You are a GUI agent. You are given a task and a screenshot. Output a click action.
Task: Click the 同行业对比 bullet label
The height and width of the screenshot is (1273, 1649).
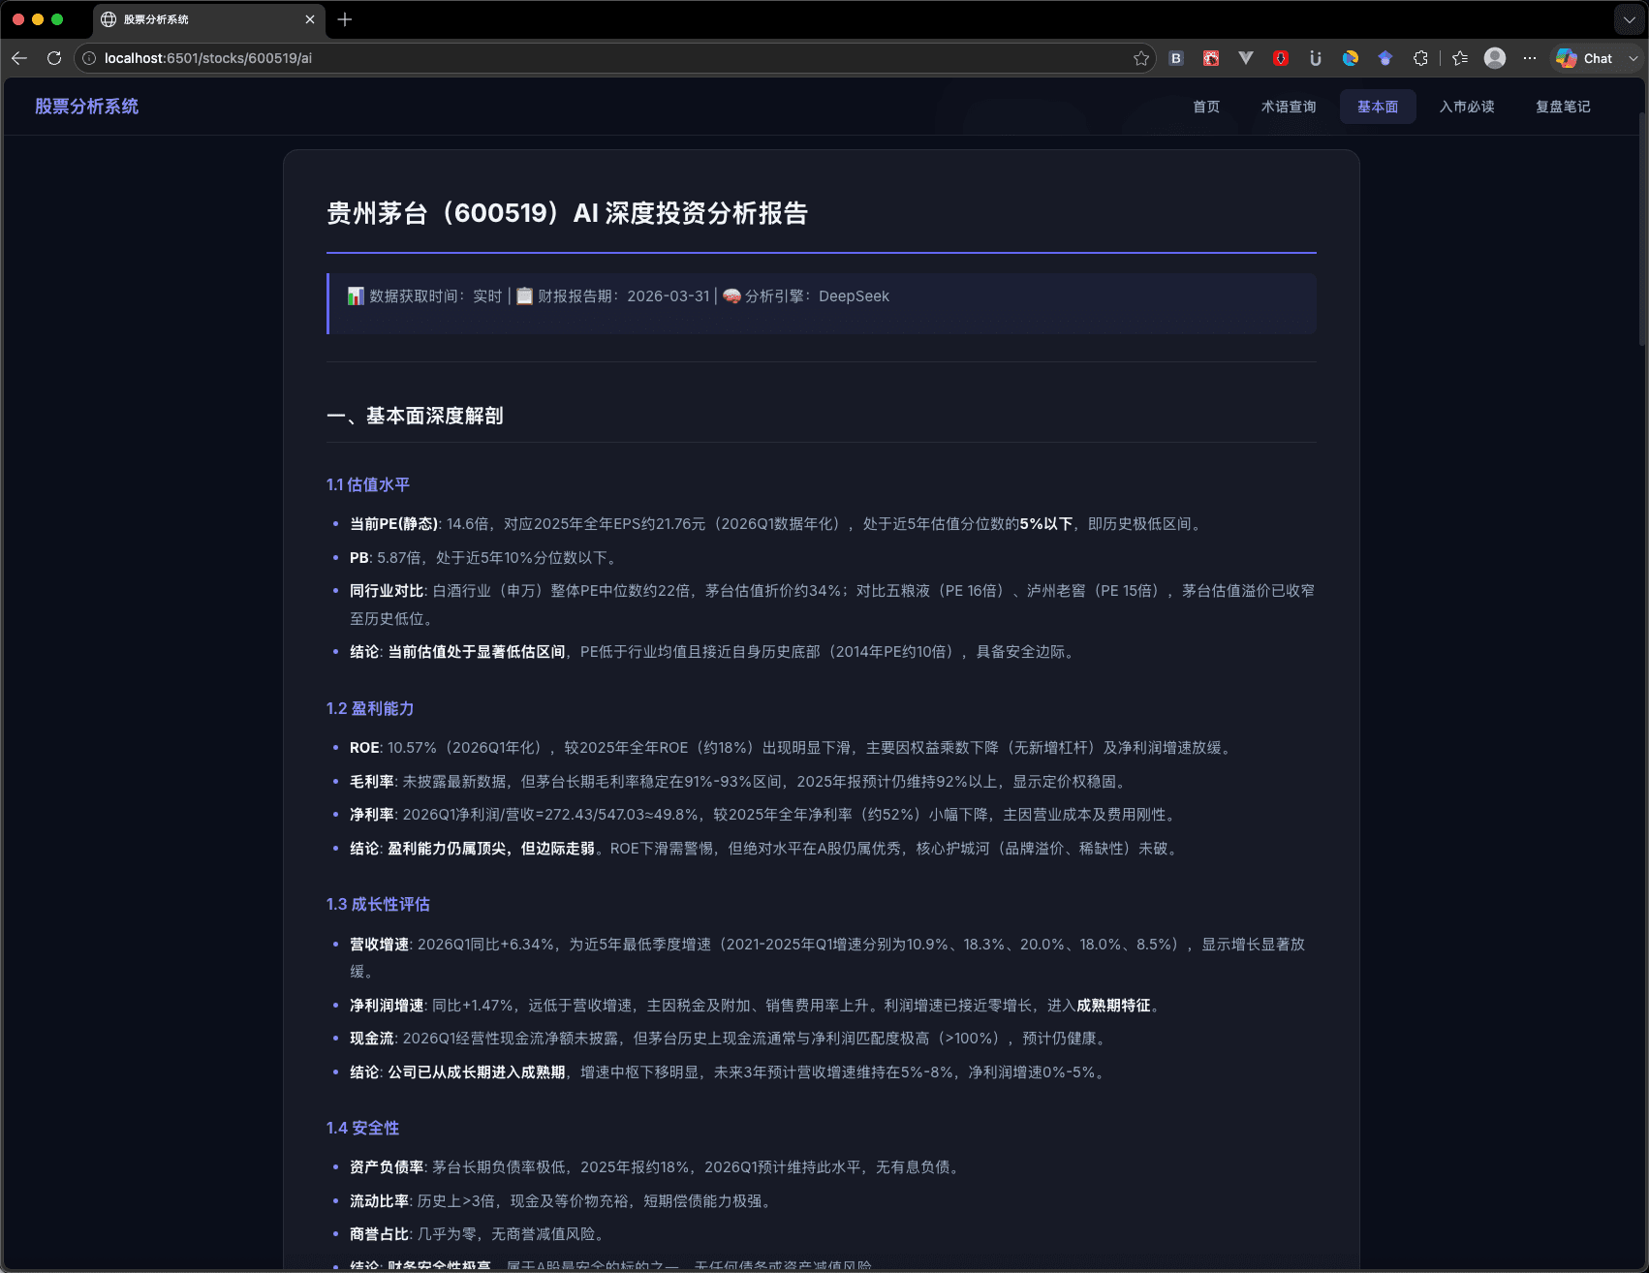click(x=387, y=591)
